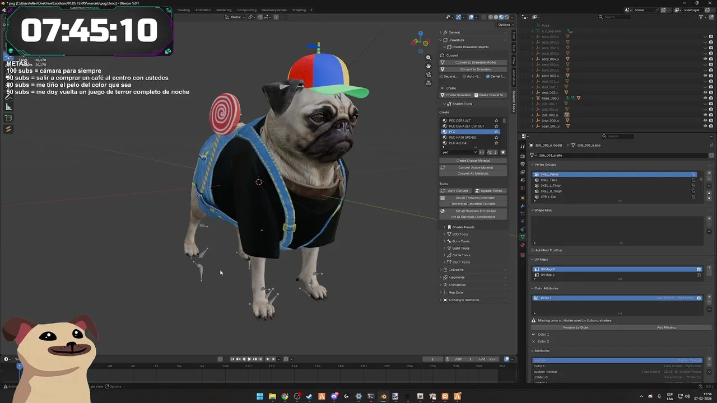Click the favorites star filter button under shader list
Viewport: 717px width, 403px height.
tap(502, 152)
